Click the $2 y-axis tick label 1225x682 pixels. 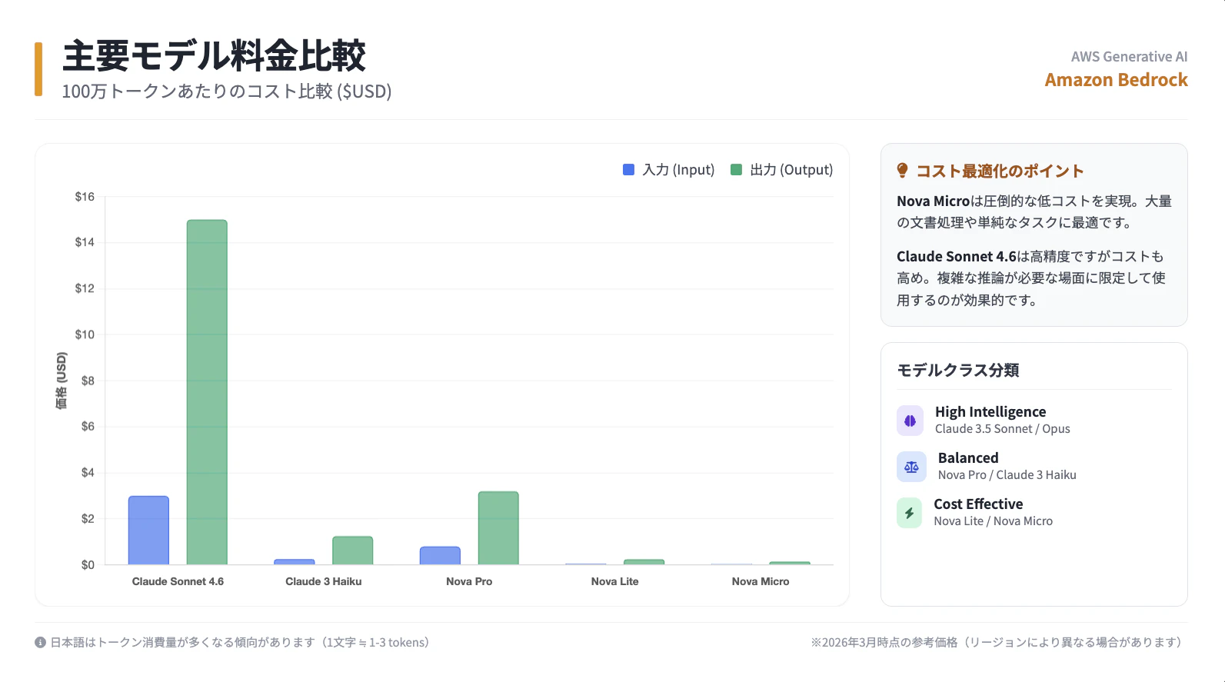point(88,519)
